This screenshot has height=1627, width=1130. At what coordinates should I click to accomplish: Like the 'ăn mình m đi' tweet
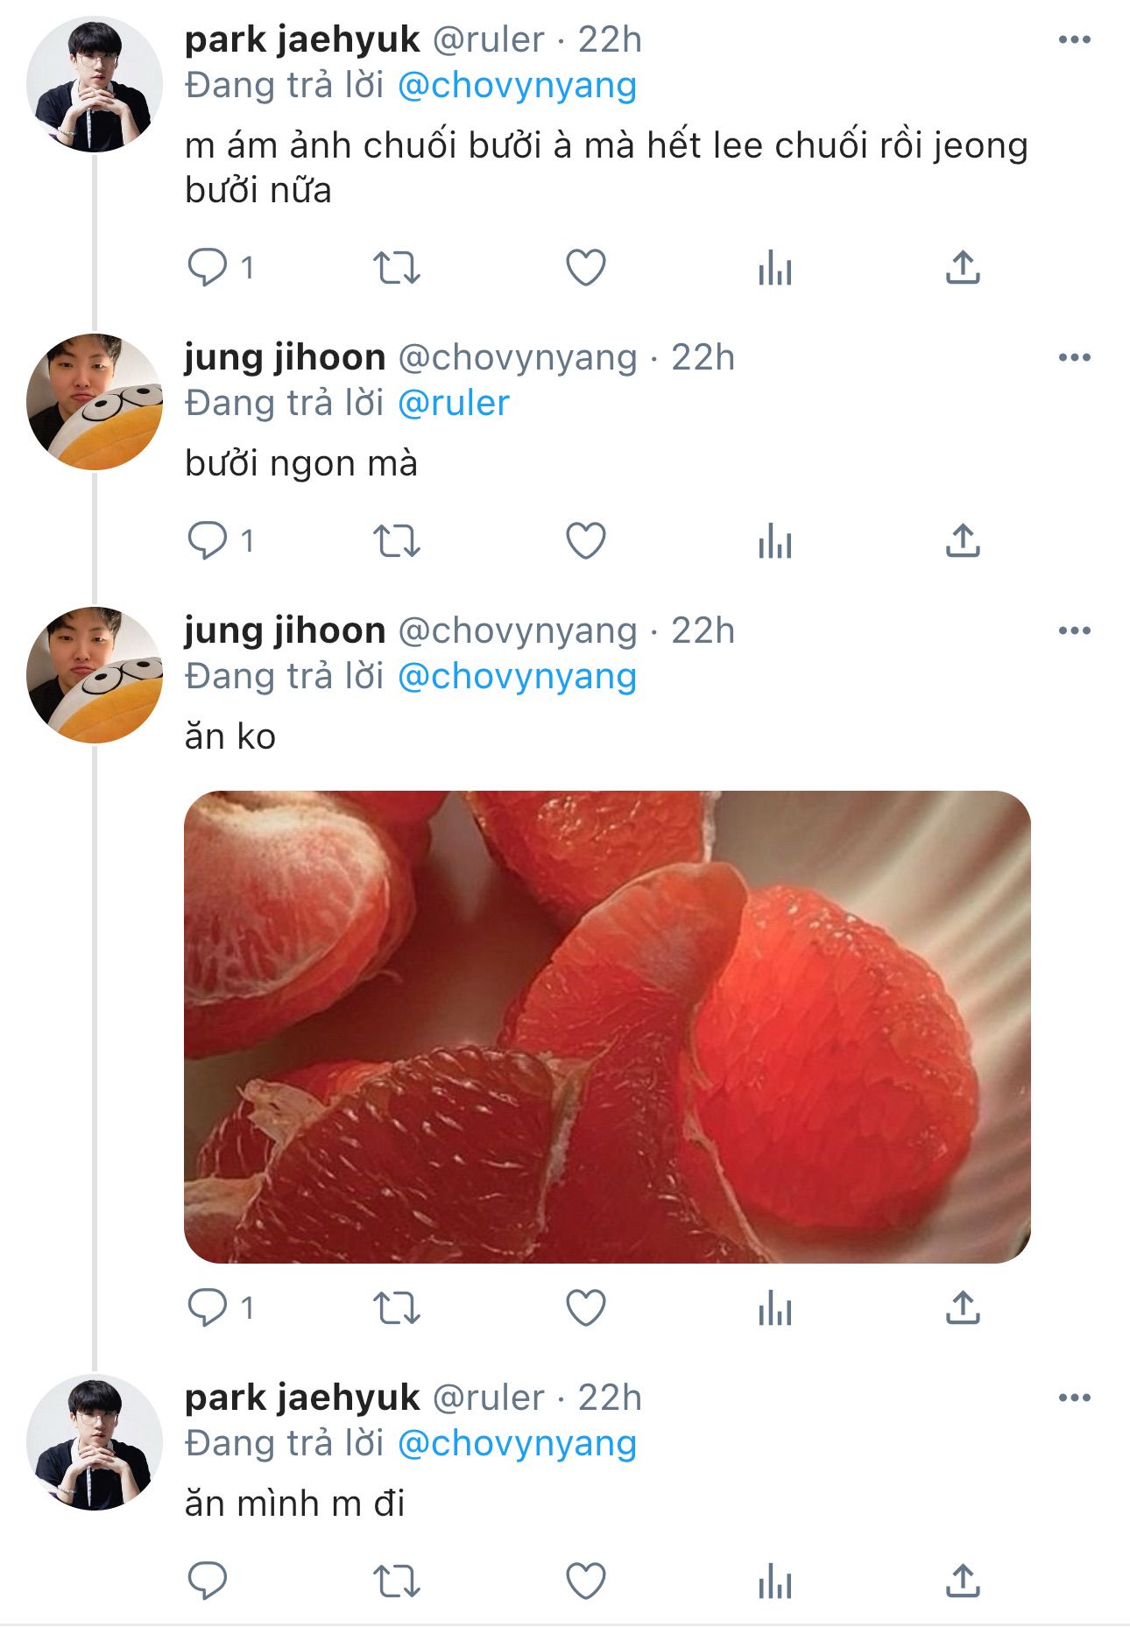coord(586,1581)
